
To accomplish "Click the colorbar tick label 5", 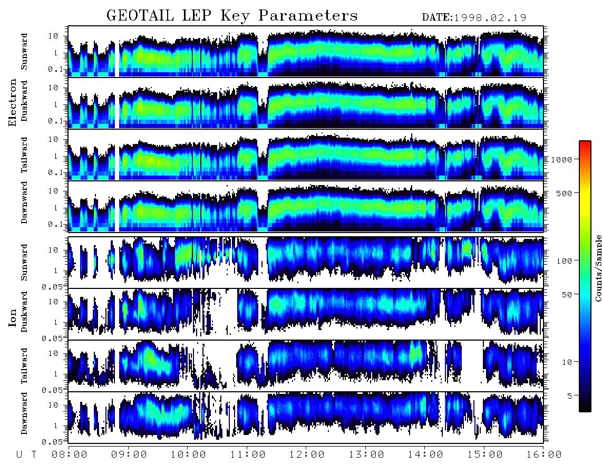I will tap(570, 396).
